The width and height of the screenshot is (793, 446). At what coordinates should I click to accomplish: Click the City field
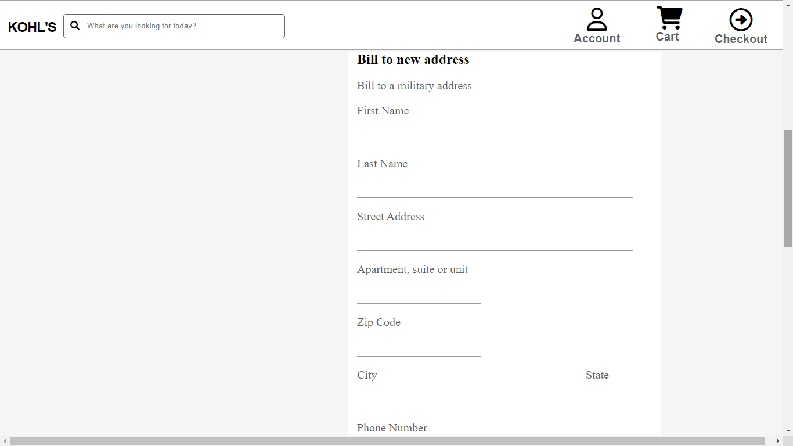445,400
